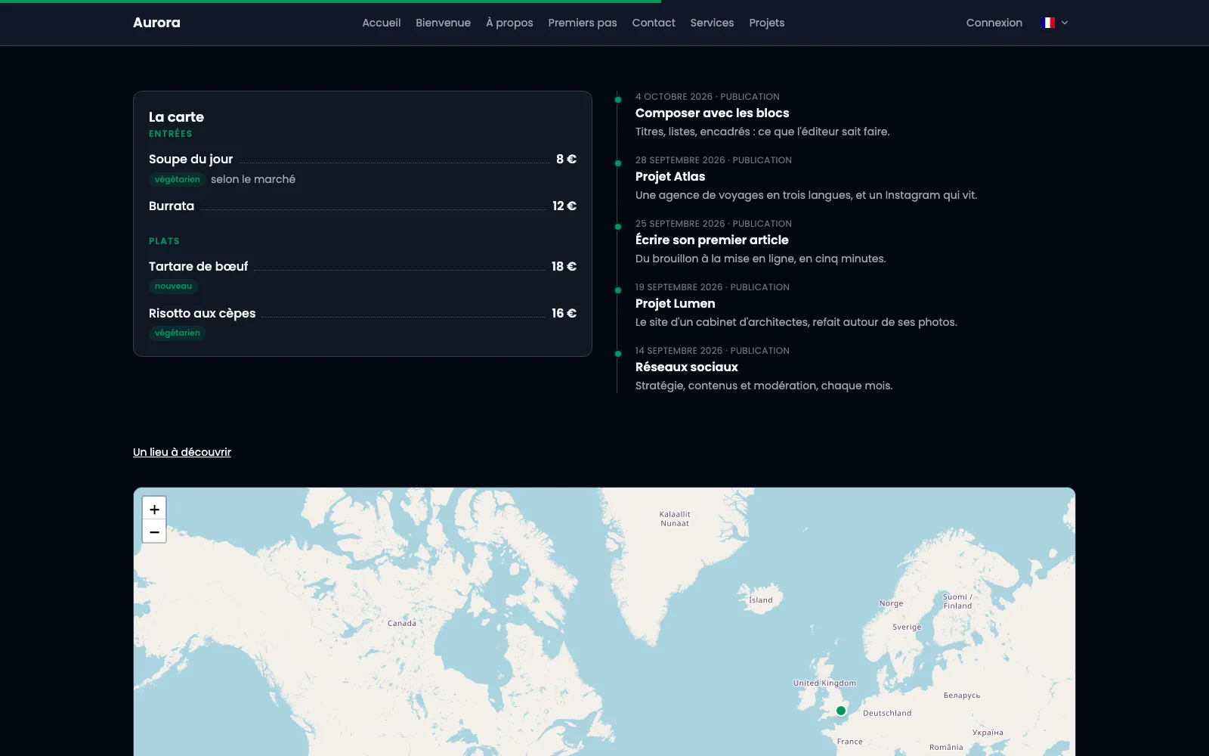Open the Accueil menu item

381,23
